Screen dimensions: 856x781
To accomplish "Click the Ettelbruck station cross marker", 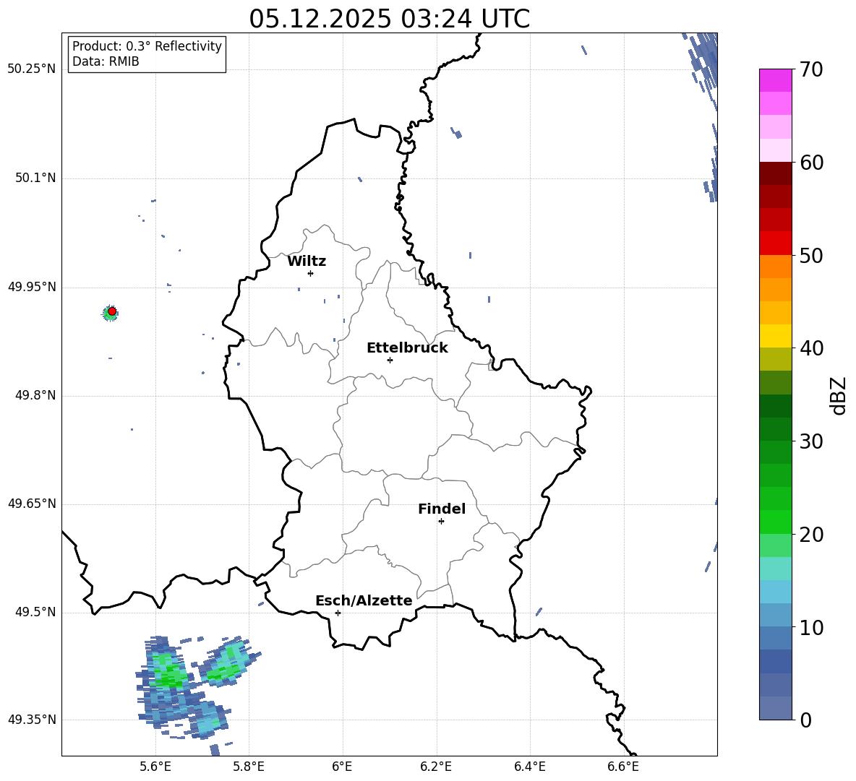I will click(x=390, y=360).
